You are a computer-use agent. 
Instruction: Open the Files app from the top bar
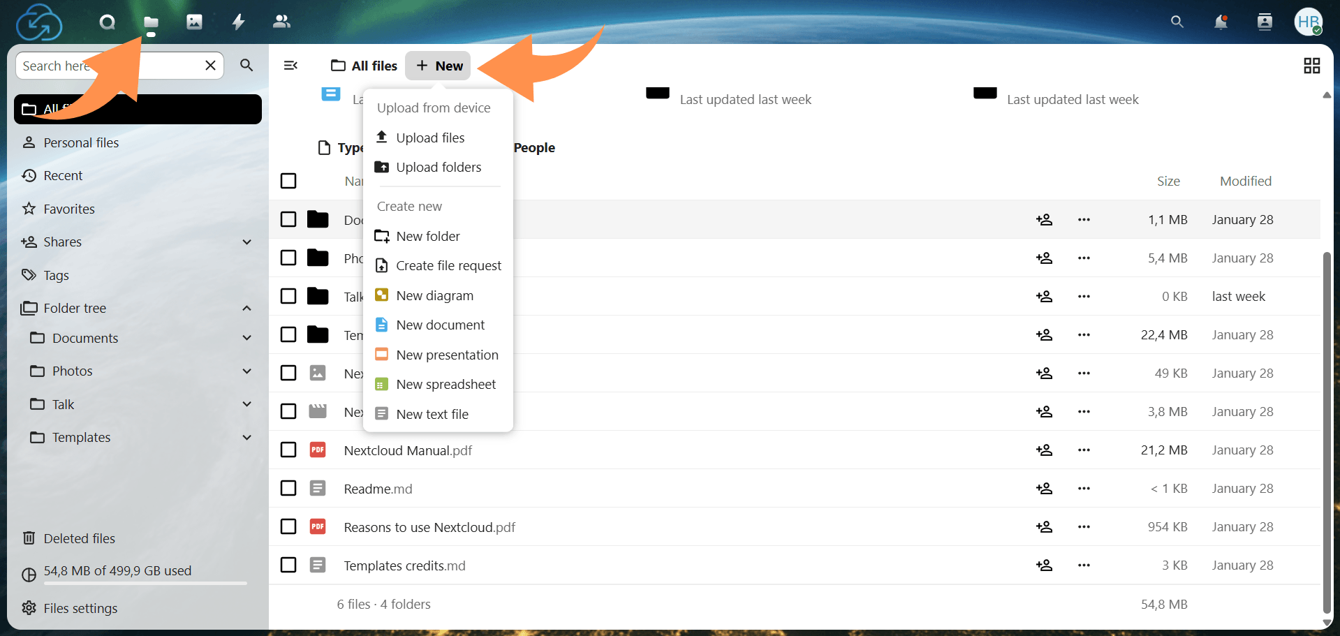(150, 22)
